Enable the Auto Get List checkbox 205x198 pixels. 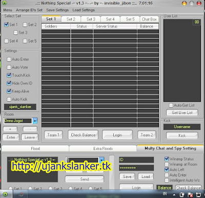point(171,105)
